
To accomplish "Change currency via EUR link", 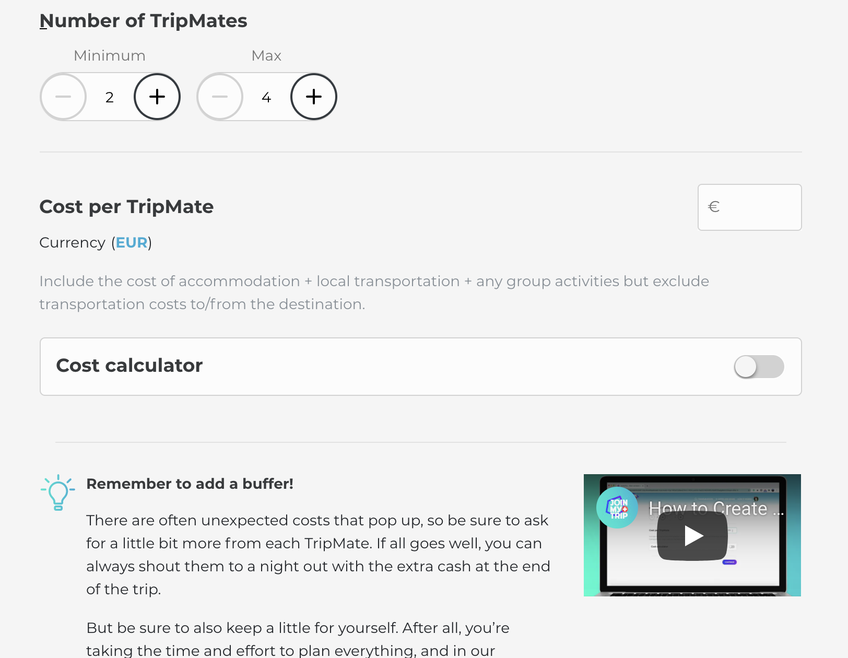I will click(132, 243).
